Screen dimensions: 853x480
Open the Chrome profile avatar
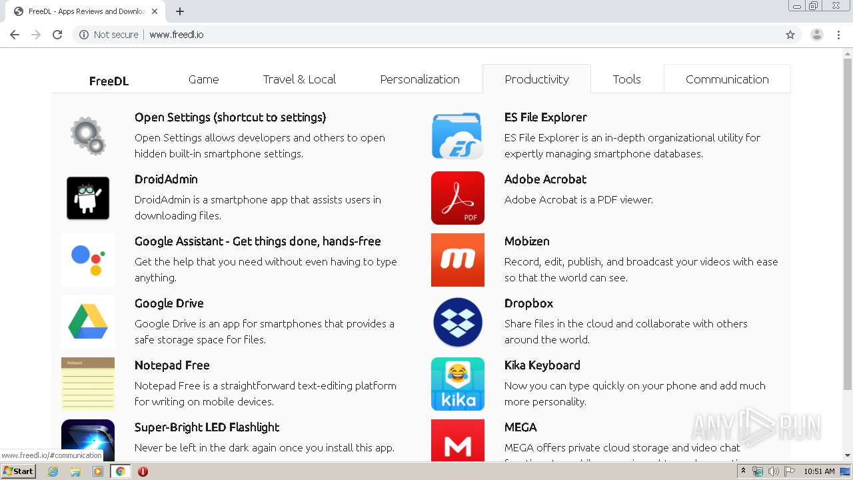[x=817, y=35]
